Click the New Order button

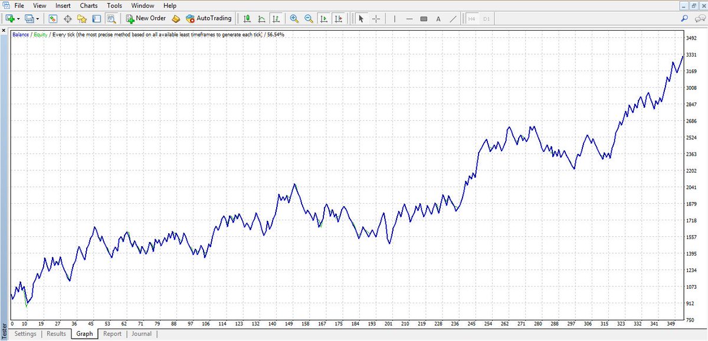click(146, 18)
